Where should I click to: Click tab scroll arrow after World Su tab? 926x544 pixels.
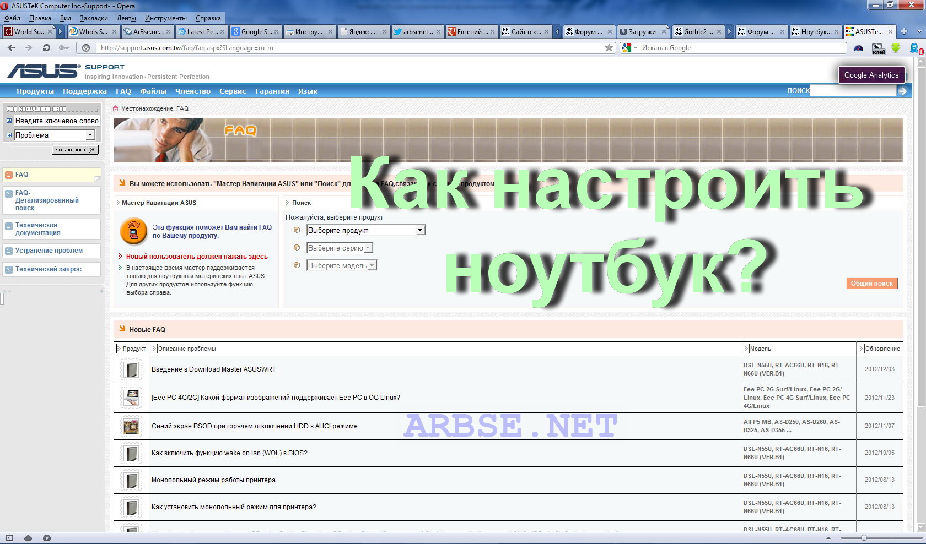click(x=61, y=32)
